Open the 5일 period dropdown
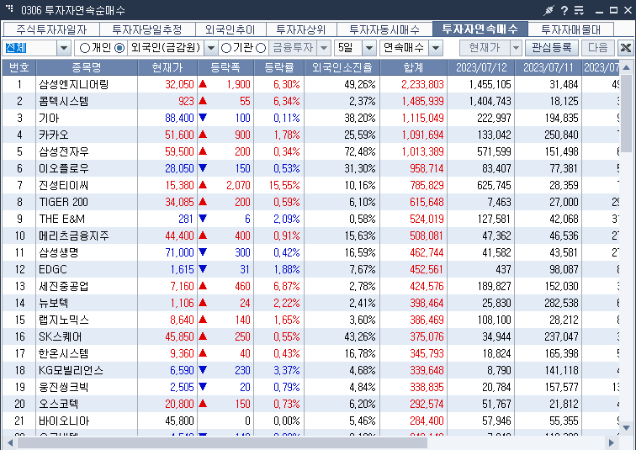The width and height of the screenshot is (636, 450). click(369, 48)
